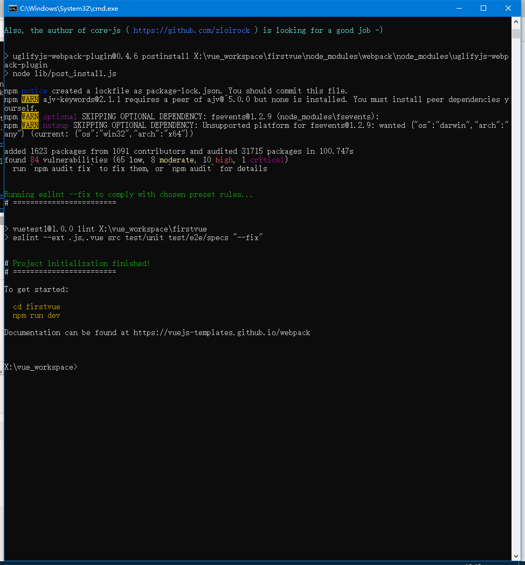Click the word 'moderate' in audit summary
Image resolution: width=525 pixels, height=565 pixels.
[x=177, y=160]
